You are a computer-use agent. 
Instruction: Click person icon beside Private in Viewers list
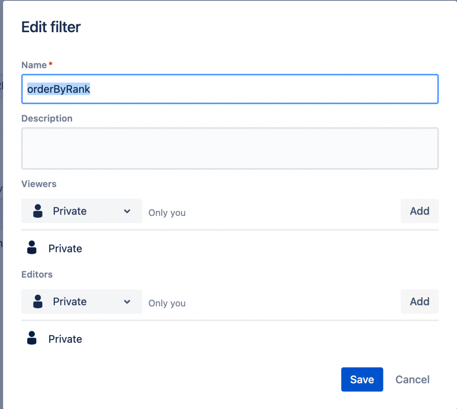[x=32, y=248]
